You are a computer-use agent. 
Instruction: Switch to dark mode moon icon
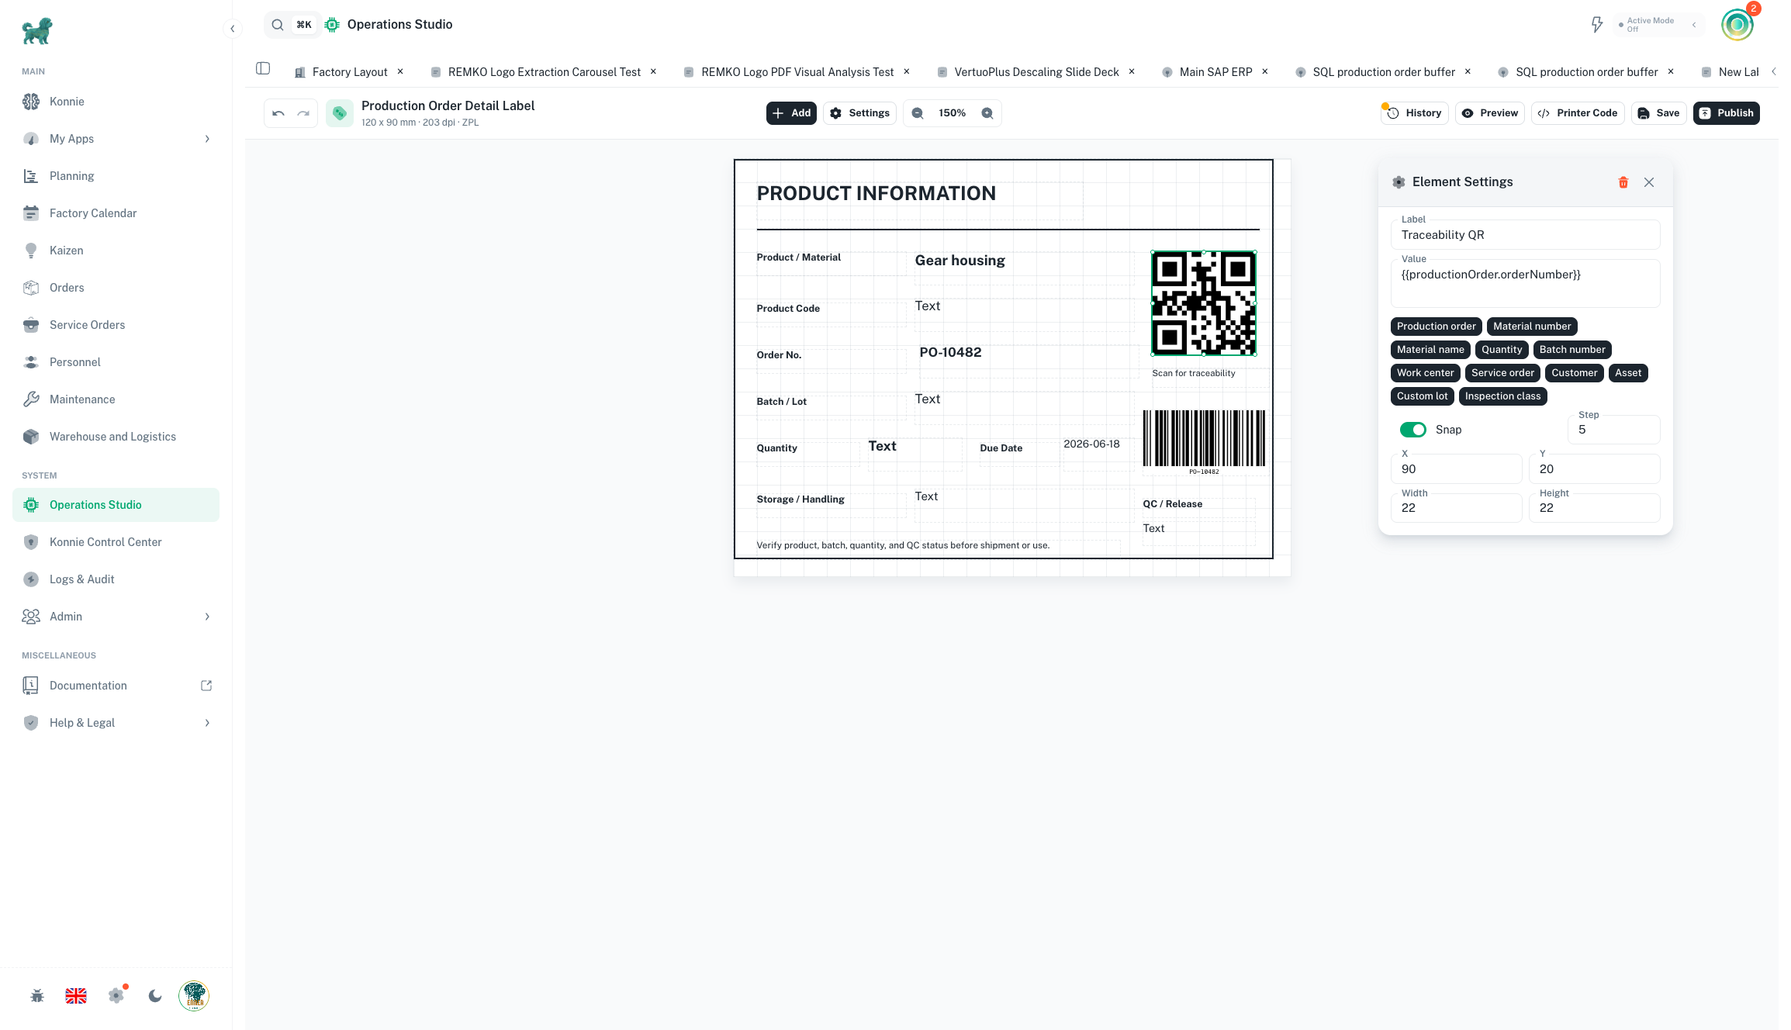point(155,996)
